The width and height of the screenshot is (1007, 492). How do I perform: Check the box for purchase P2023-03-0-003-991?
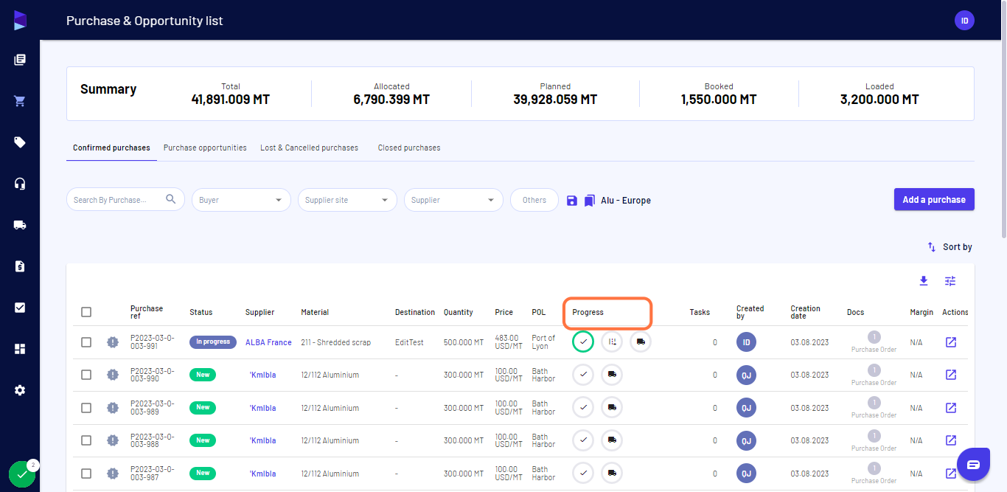point(86,342)
